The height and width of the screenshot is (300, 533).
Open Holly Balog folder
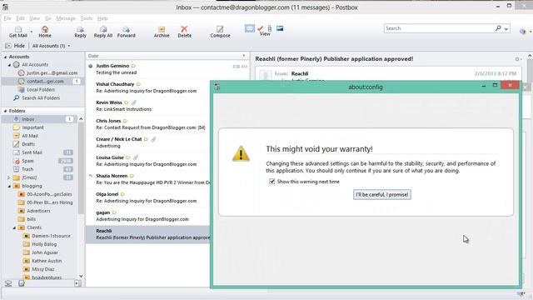click(44, 244)
